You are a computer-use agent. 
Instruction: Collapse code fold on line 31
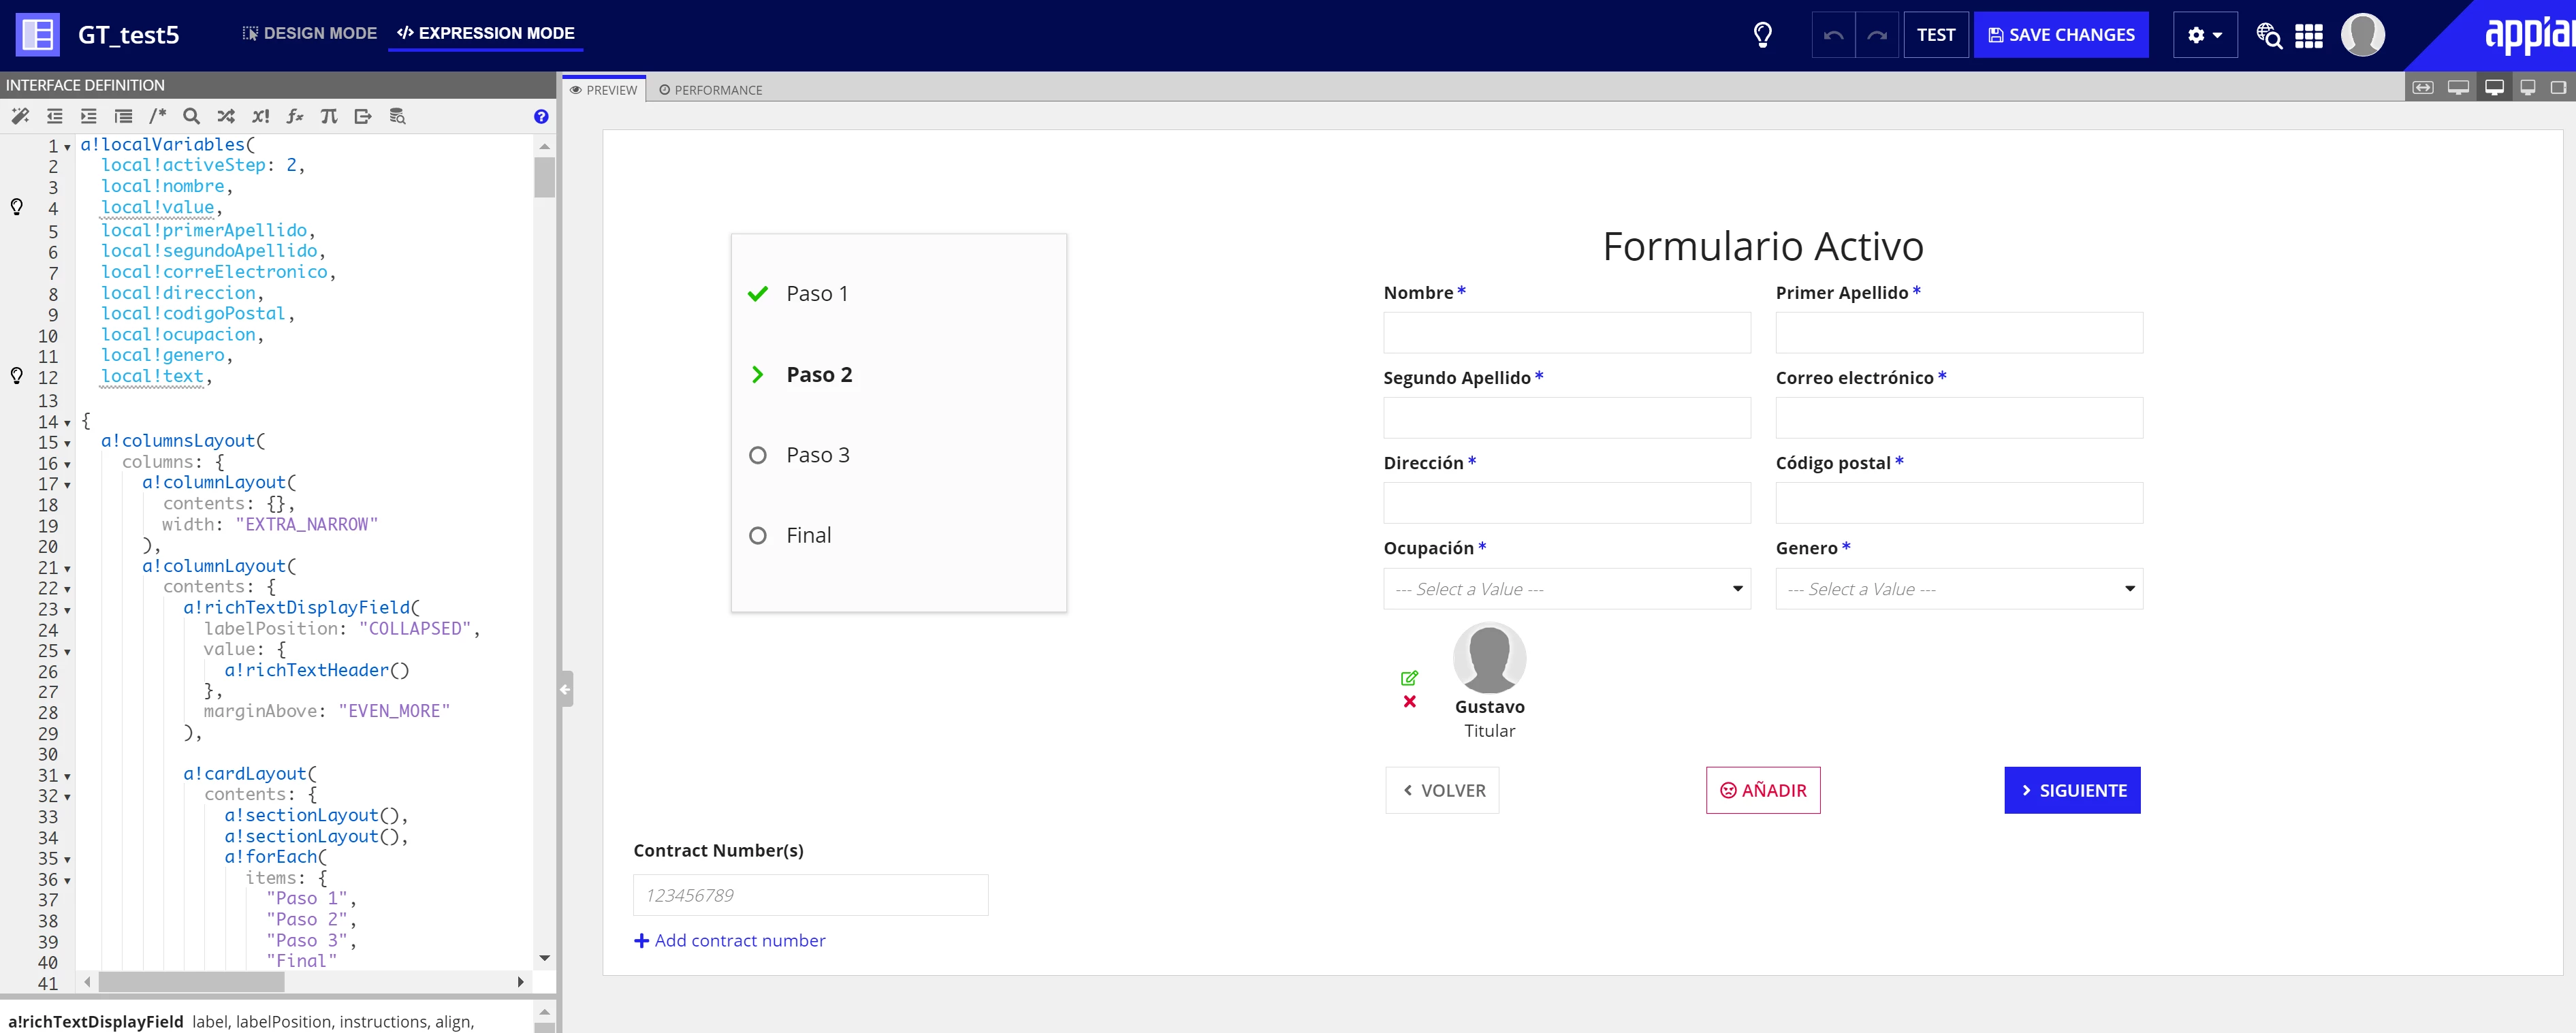(68, 776)
